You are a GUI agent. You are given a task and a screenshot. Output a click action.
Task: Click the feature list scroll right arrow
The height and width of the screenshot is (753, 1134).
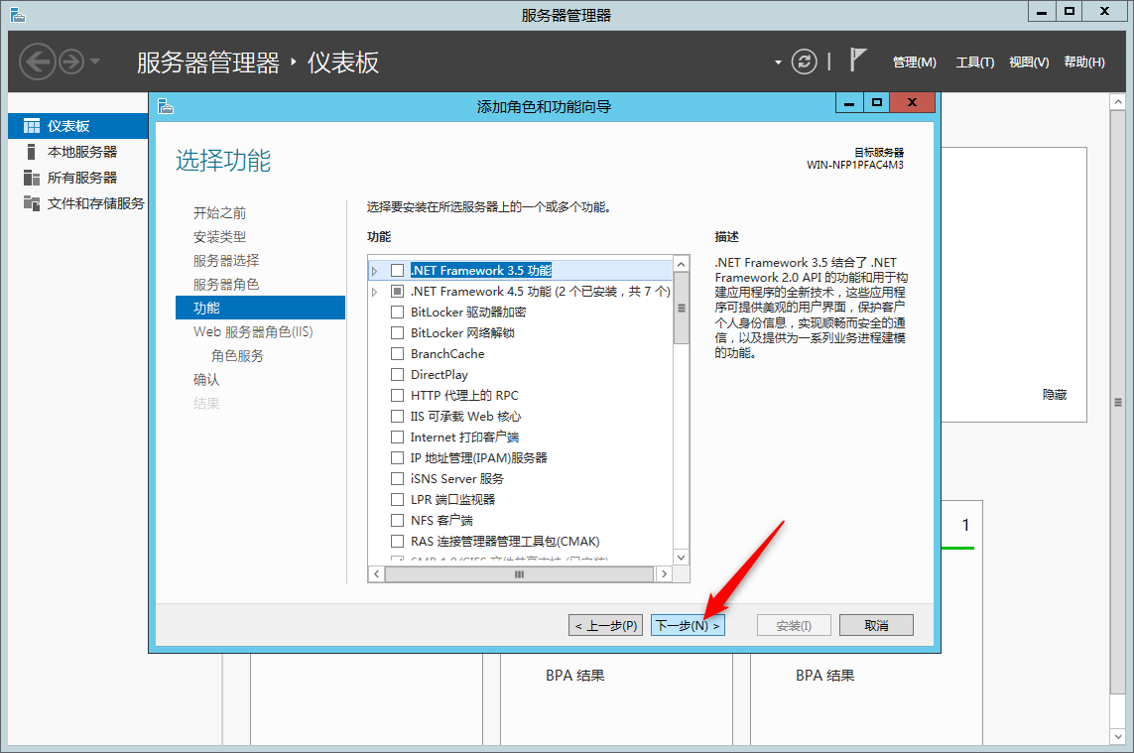[x=664, y=573]
